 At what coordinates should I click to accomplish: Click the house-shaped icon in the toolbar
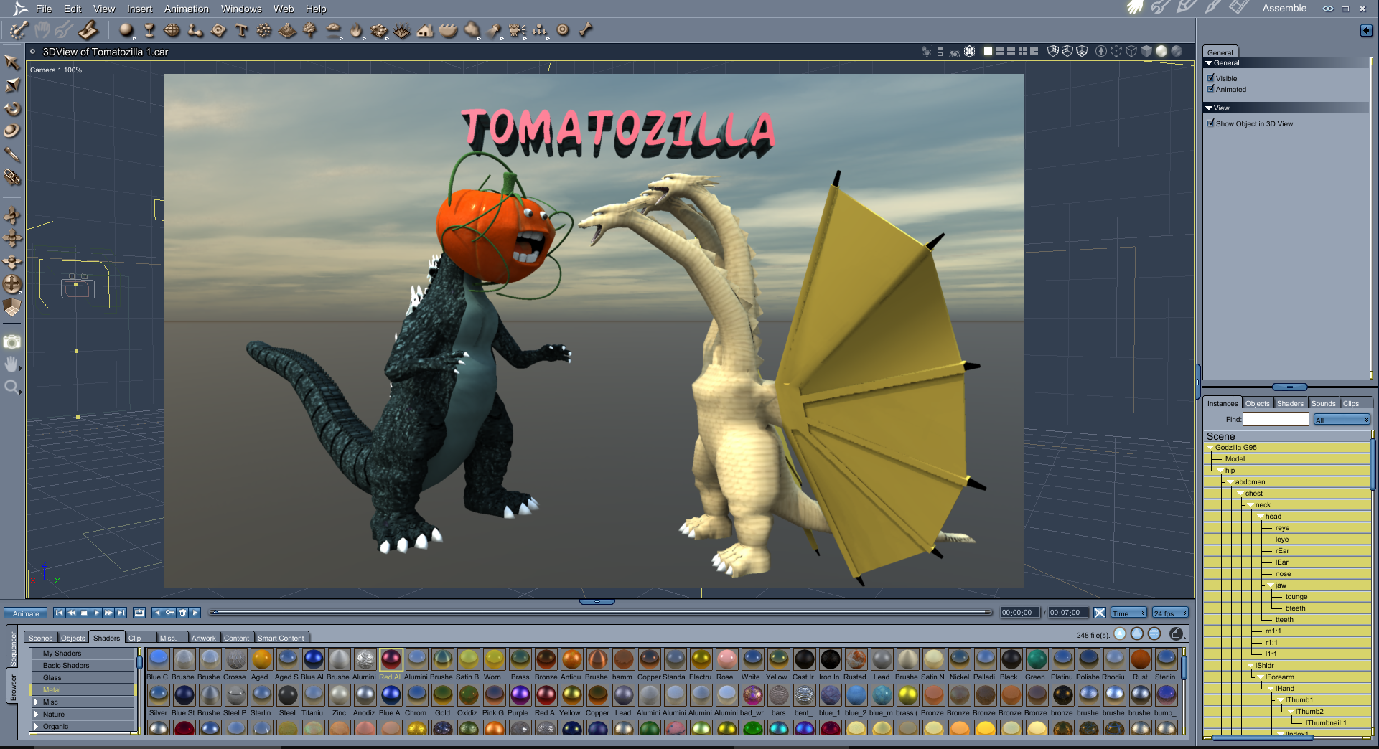click(x=425, y=30)
